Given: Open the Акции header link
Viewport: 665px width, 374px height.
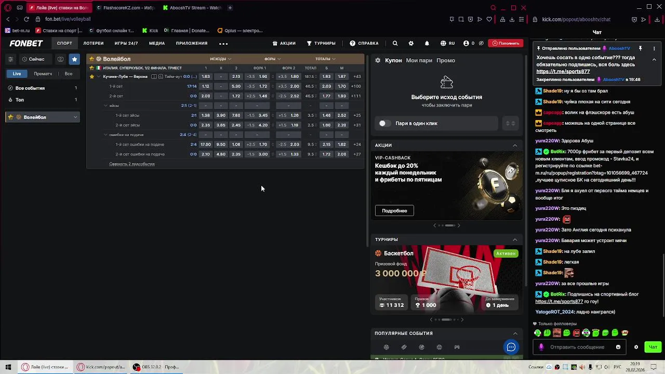Looking at the screenshot, I should [x=284, y=43].
